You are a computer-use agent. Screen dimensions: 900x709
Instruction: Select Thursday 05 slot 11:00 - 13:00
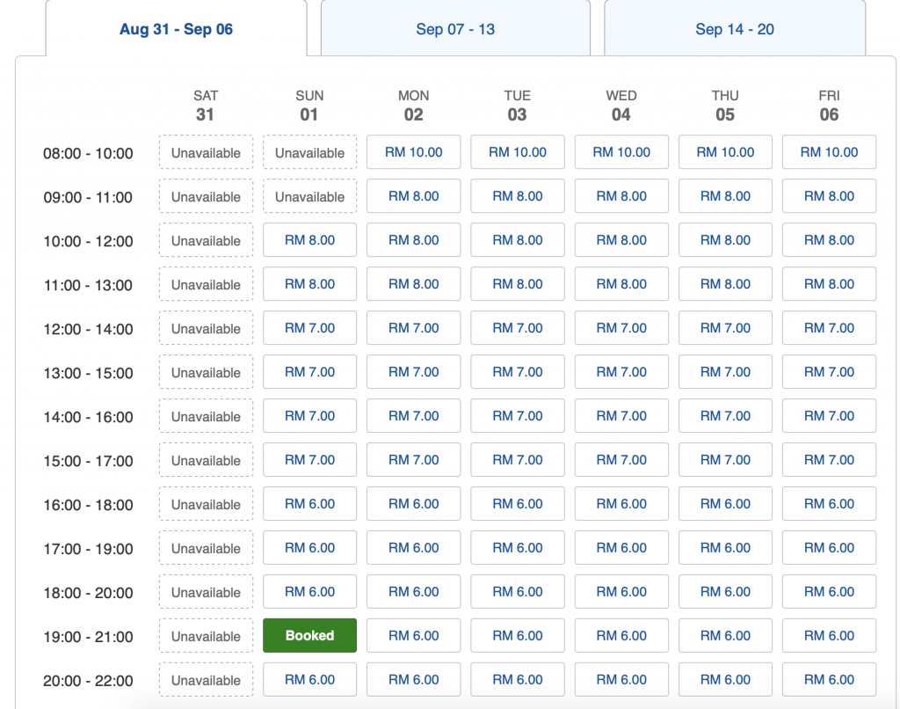tap(725, 284)
